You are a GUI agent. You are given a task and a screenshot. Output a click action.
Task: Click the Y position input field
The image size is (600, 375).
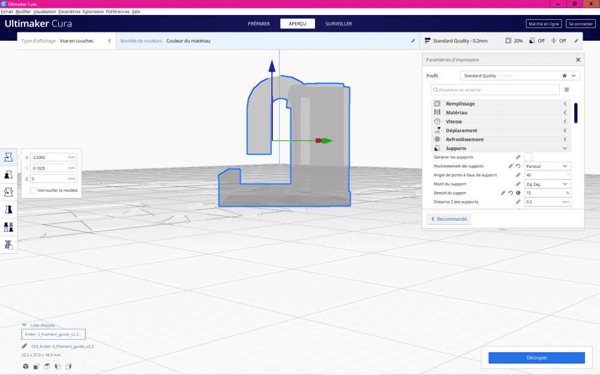pyautogui.click(x=53, y=168)
